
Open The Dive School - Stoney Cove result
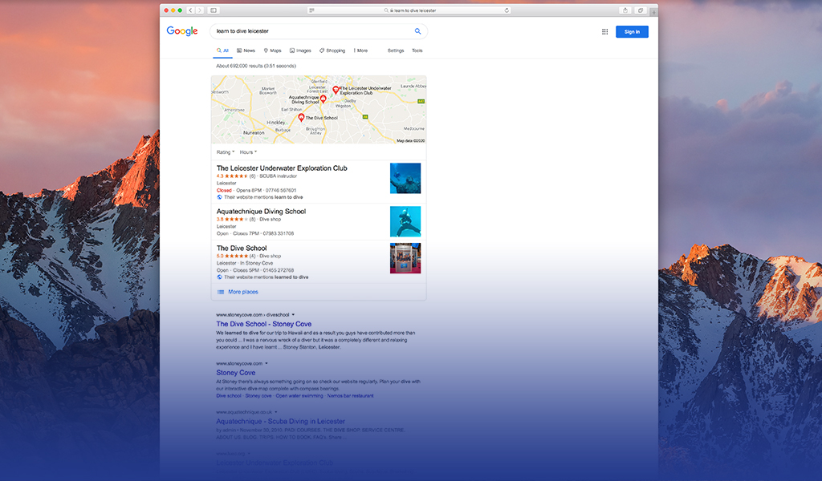263,324
